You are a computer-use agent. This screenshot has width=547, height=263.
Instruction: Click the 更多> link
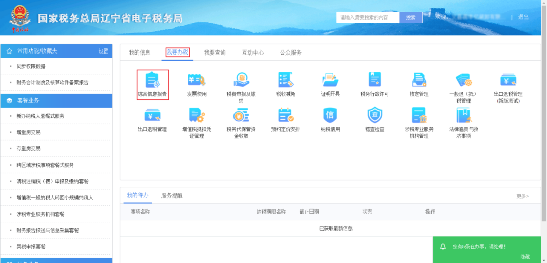[523, 196]
